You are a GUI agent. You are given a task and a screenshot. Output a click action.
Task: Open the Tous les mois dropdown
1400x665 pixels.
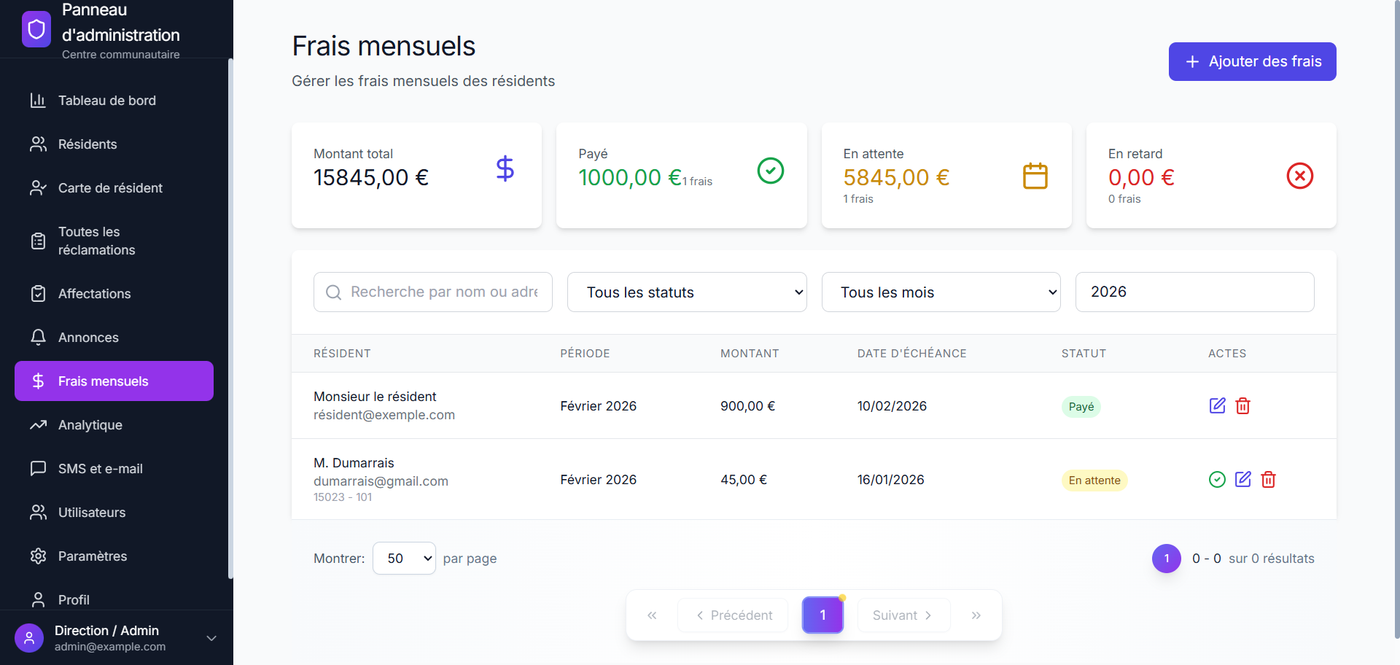[940, 292]
